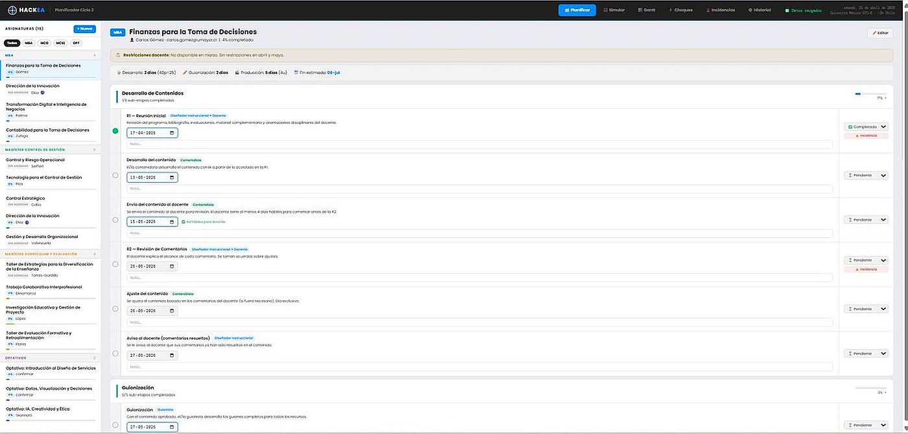Click the Datos cargados status indicator

click(x=804, y=10)
